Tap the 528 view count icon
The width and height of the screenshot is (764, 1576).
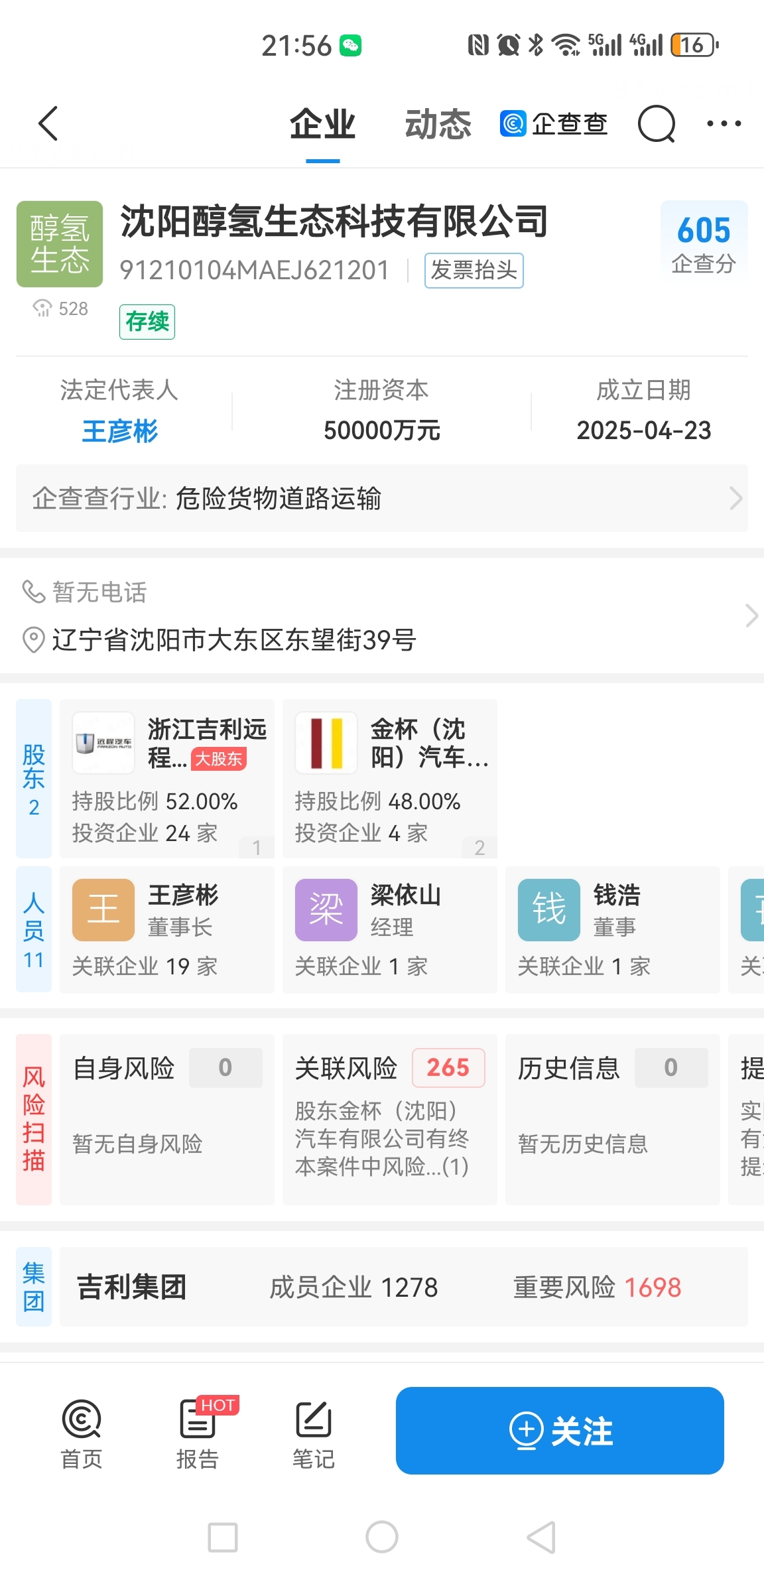click(x=42, y=308)
